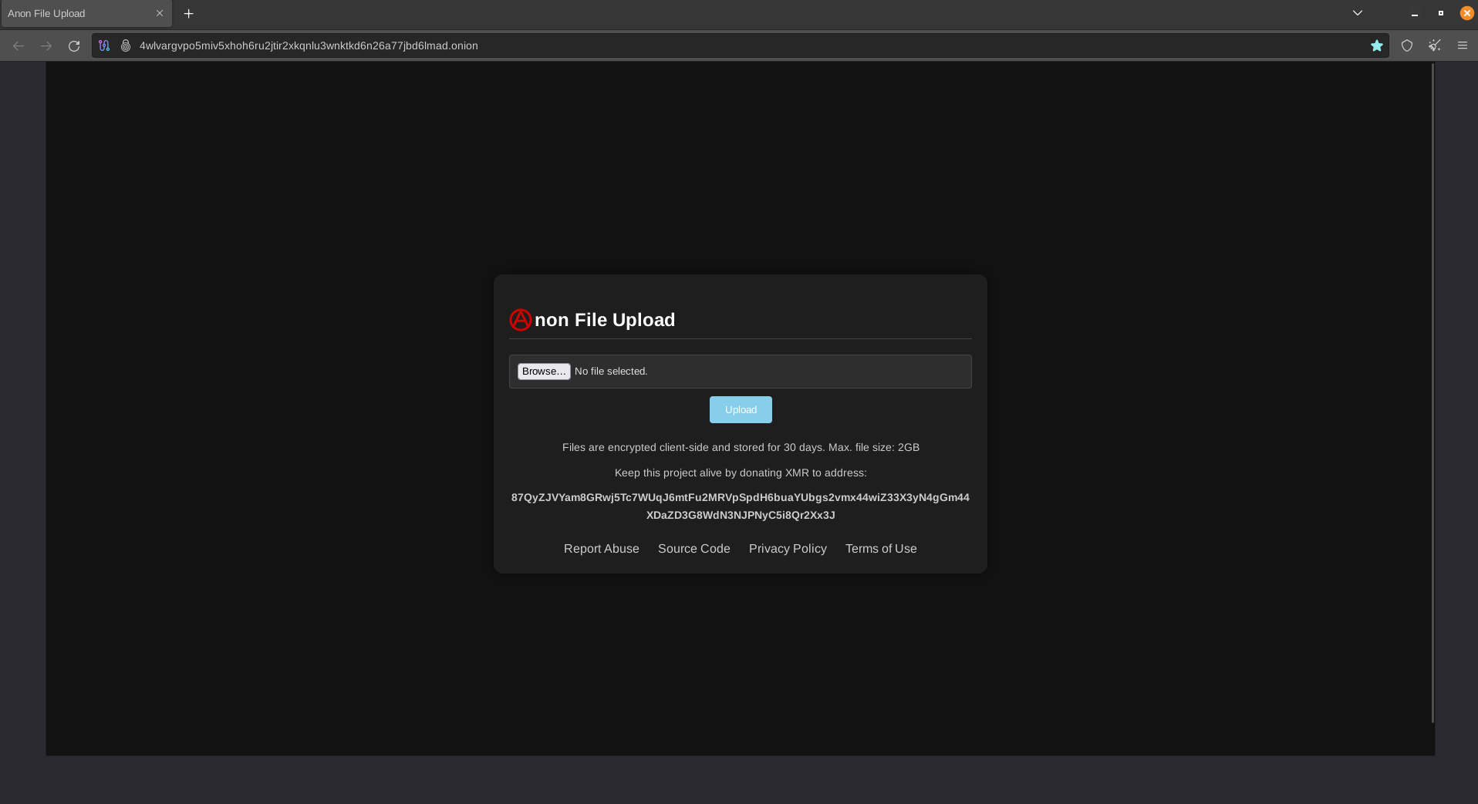This screenshot has width=1478, height=804.
Task: Toggle the bookmark star for this page
Action: (x=1376, y=46)
